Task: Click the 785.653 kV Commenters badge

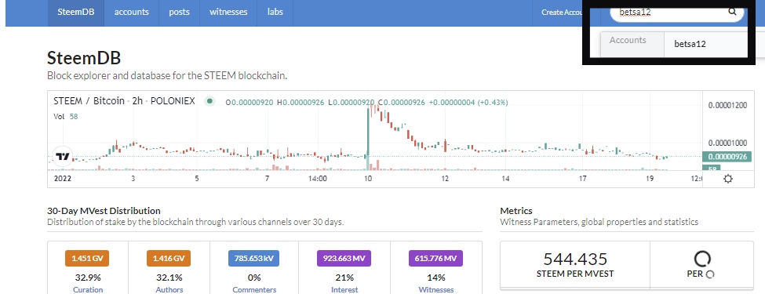Action: click(x=253, y=258)
